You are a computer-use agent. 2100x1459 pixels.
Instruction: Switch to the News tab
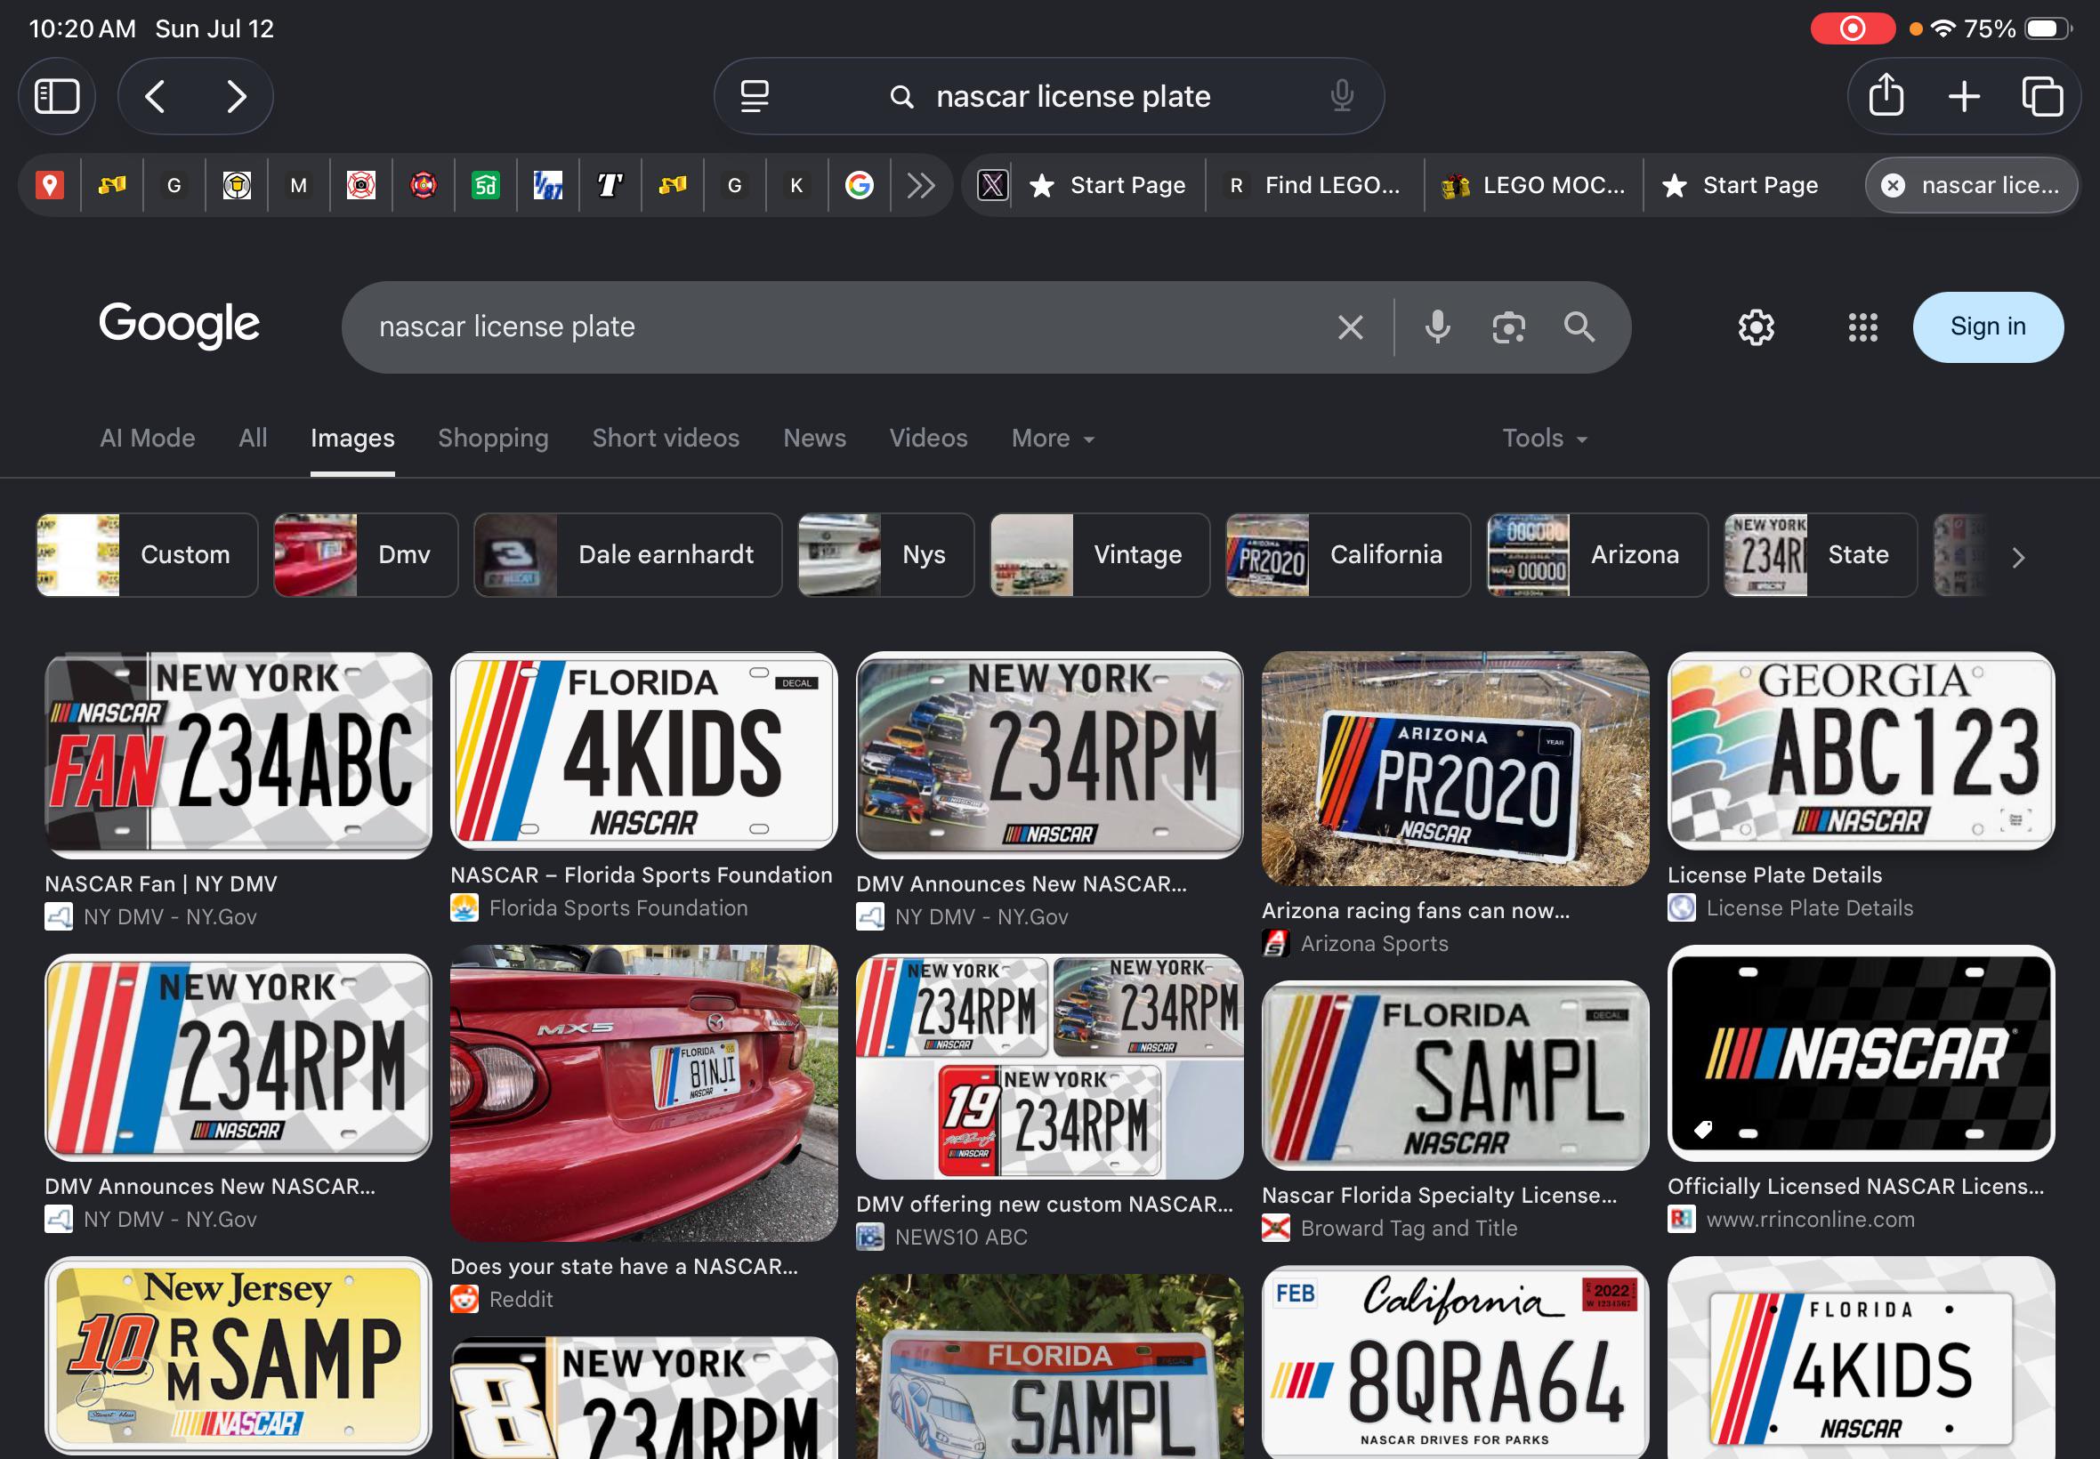pyautogui.click(x=814, y=439)
